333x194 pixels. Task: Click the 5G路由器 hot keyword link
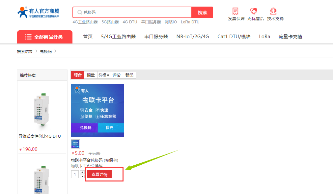pos(110,22)
